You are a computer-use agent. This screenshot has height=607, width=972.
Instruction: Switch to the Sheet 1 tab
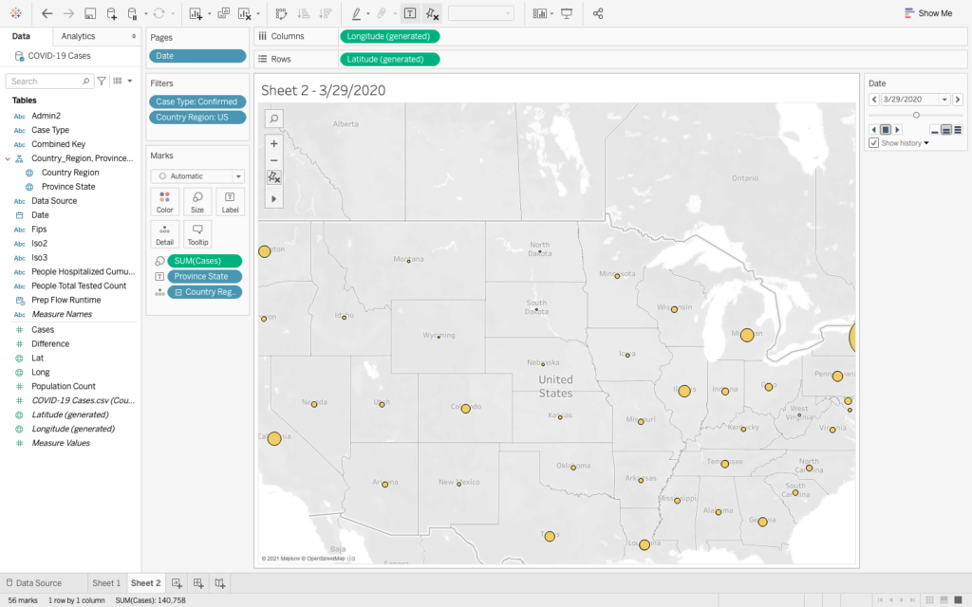(105, 583)
